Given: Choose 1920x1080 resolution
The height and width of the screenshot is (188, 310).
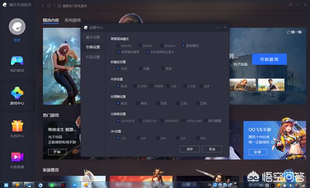Looking at the screenshot, I should (x=184, y=120).
